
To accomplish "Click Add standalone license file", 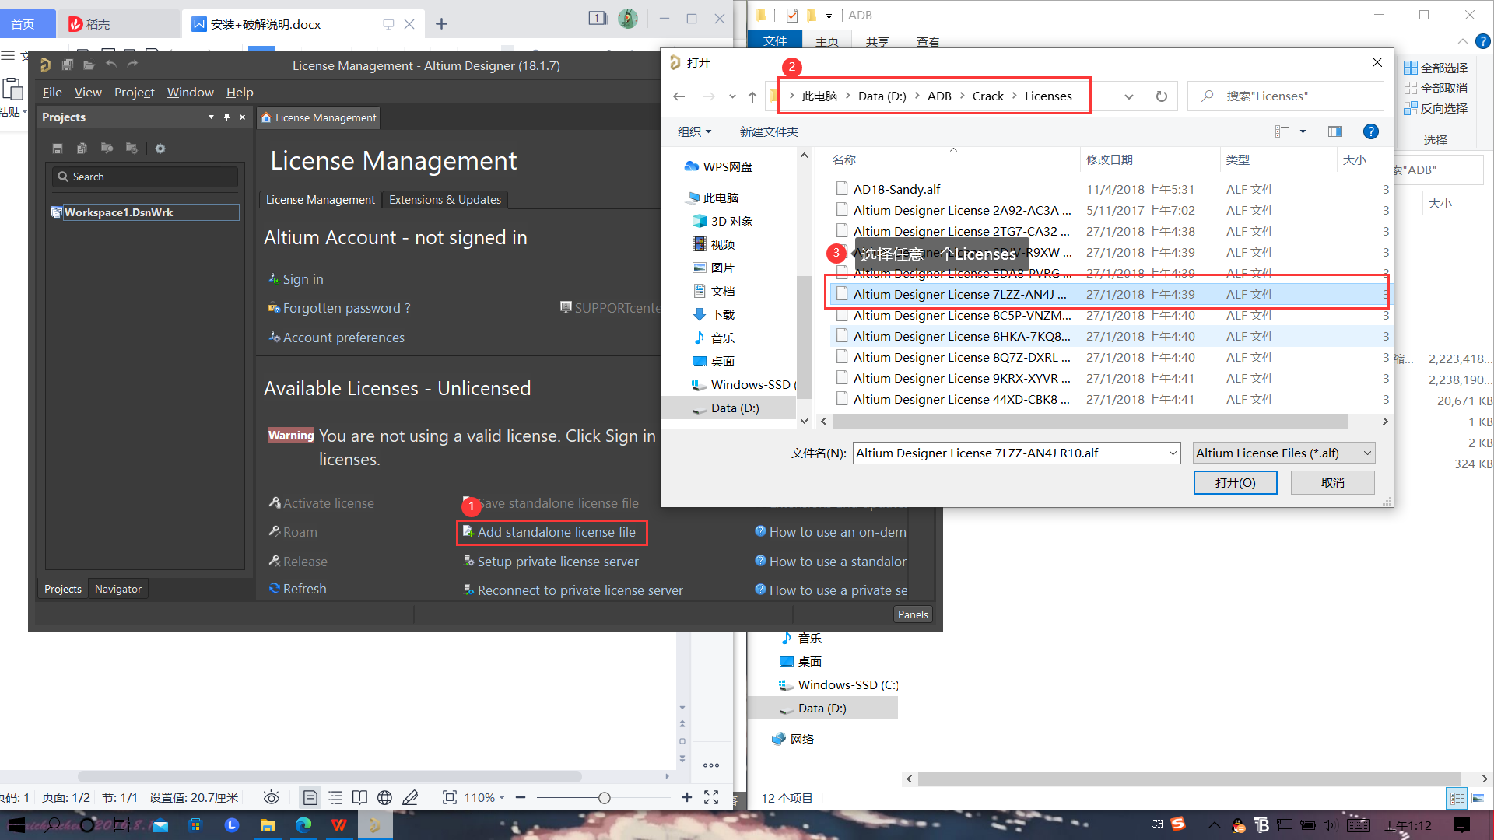I will click(x=556, y=532).
